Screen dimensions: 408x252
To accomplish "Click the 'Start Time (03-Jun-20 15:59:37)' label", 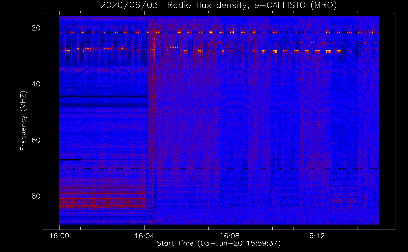I will pyautogui.click(x=219, y=243).
